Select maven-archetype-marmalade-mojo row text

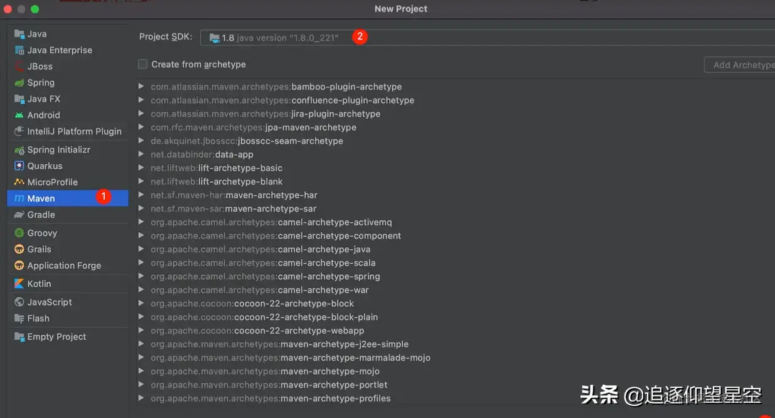[291, 358]
